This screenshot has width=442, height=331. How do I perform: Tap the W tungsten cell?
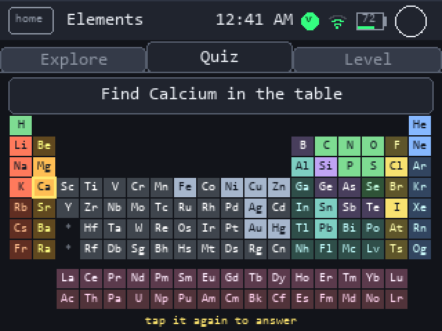pyautogui.click(x=138, y=229)
